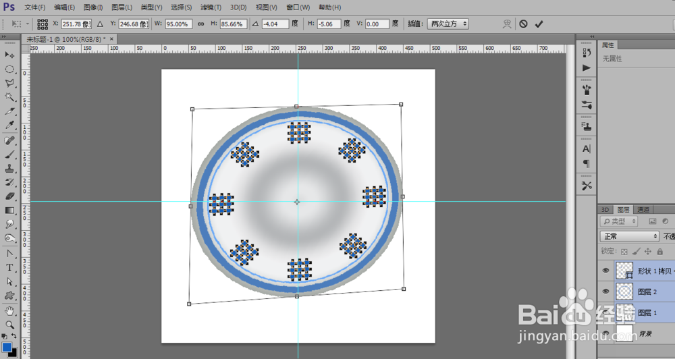Select the Custom Shape tool
This screenshot has height=359, width=675.
click(x=9, y=296)
